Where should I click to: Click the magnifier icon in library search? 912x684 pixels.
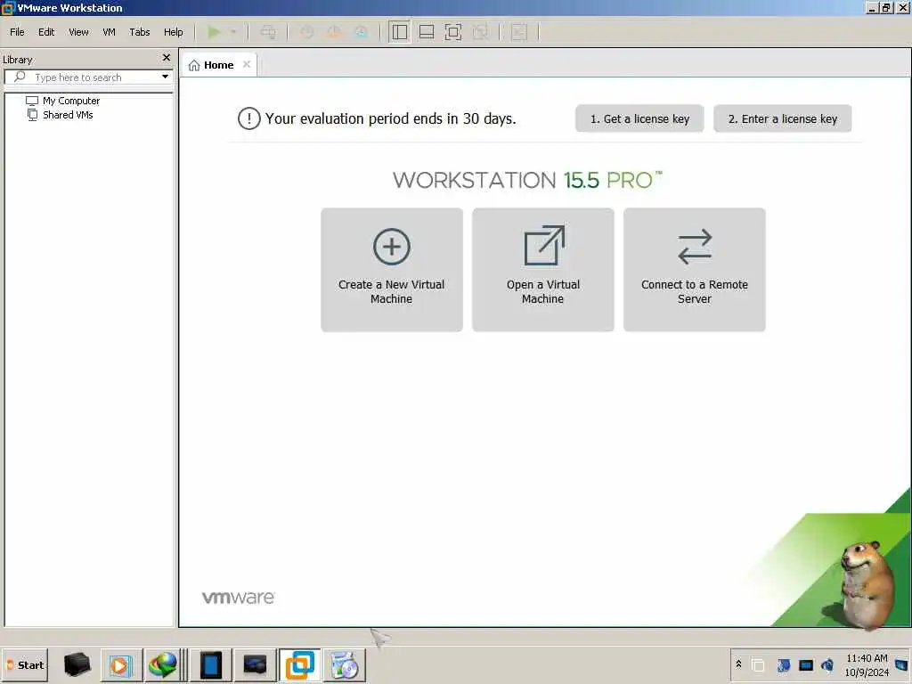[20, 77]
